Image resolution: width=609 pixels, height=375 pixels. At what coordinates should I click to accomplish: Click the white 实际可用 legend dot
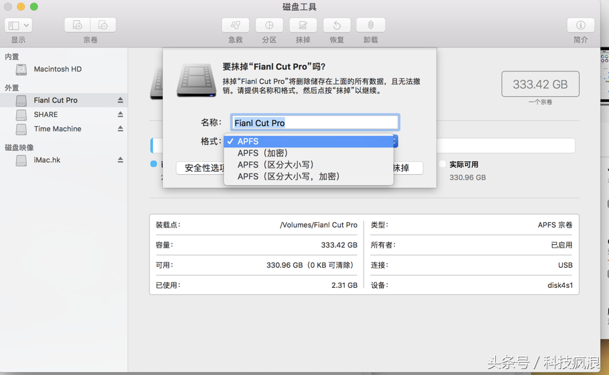click(442, 164)
